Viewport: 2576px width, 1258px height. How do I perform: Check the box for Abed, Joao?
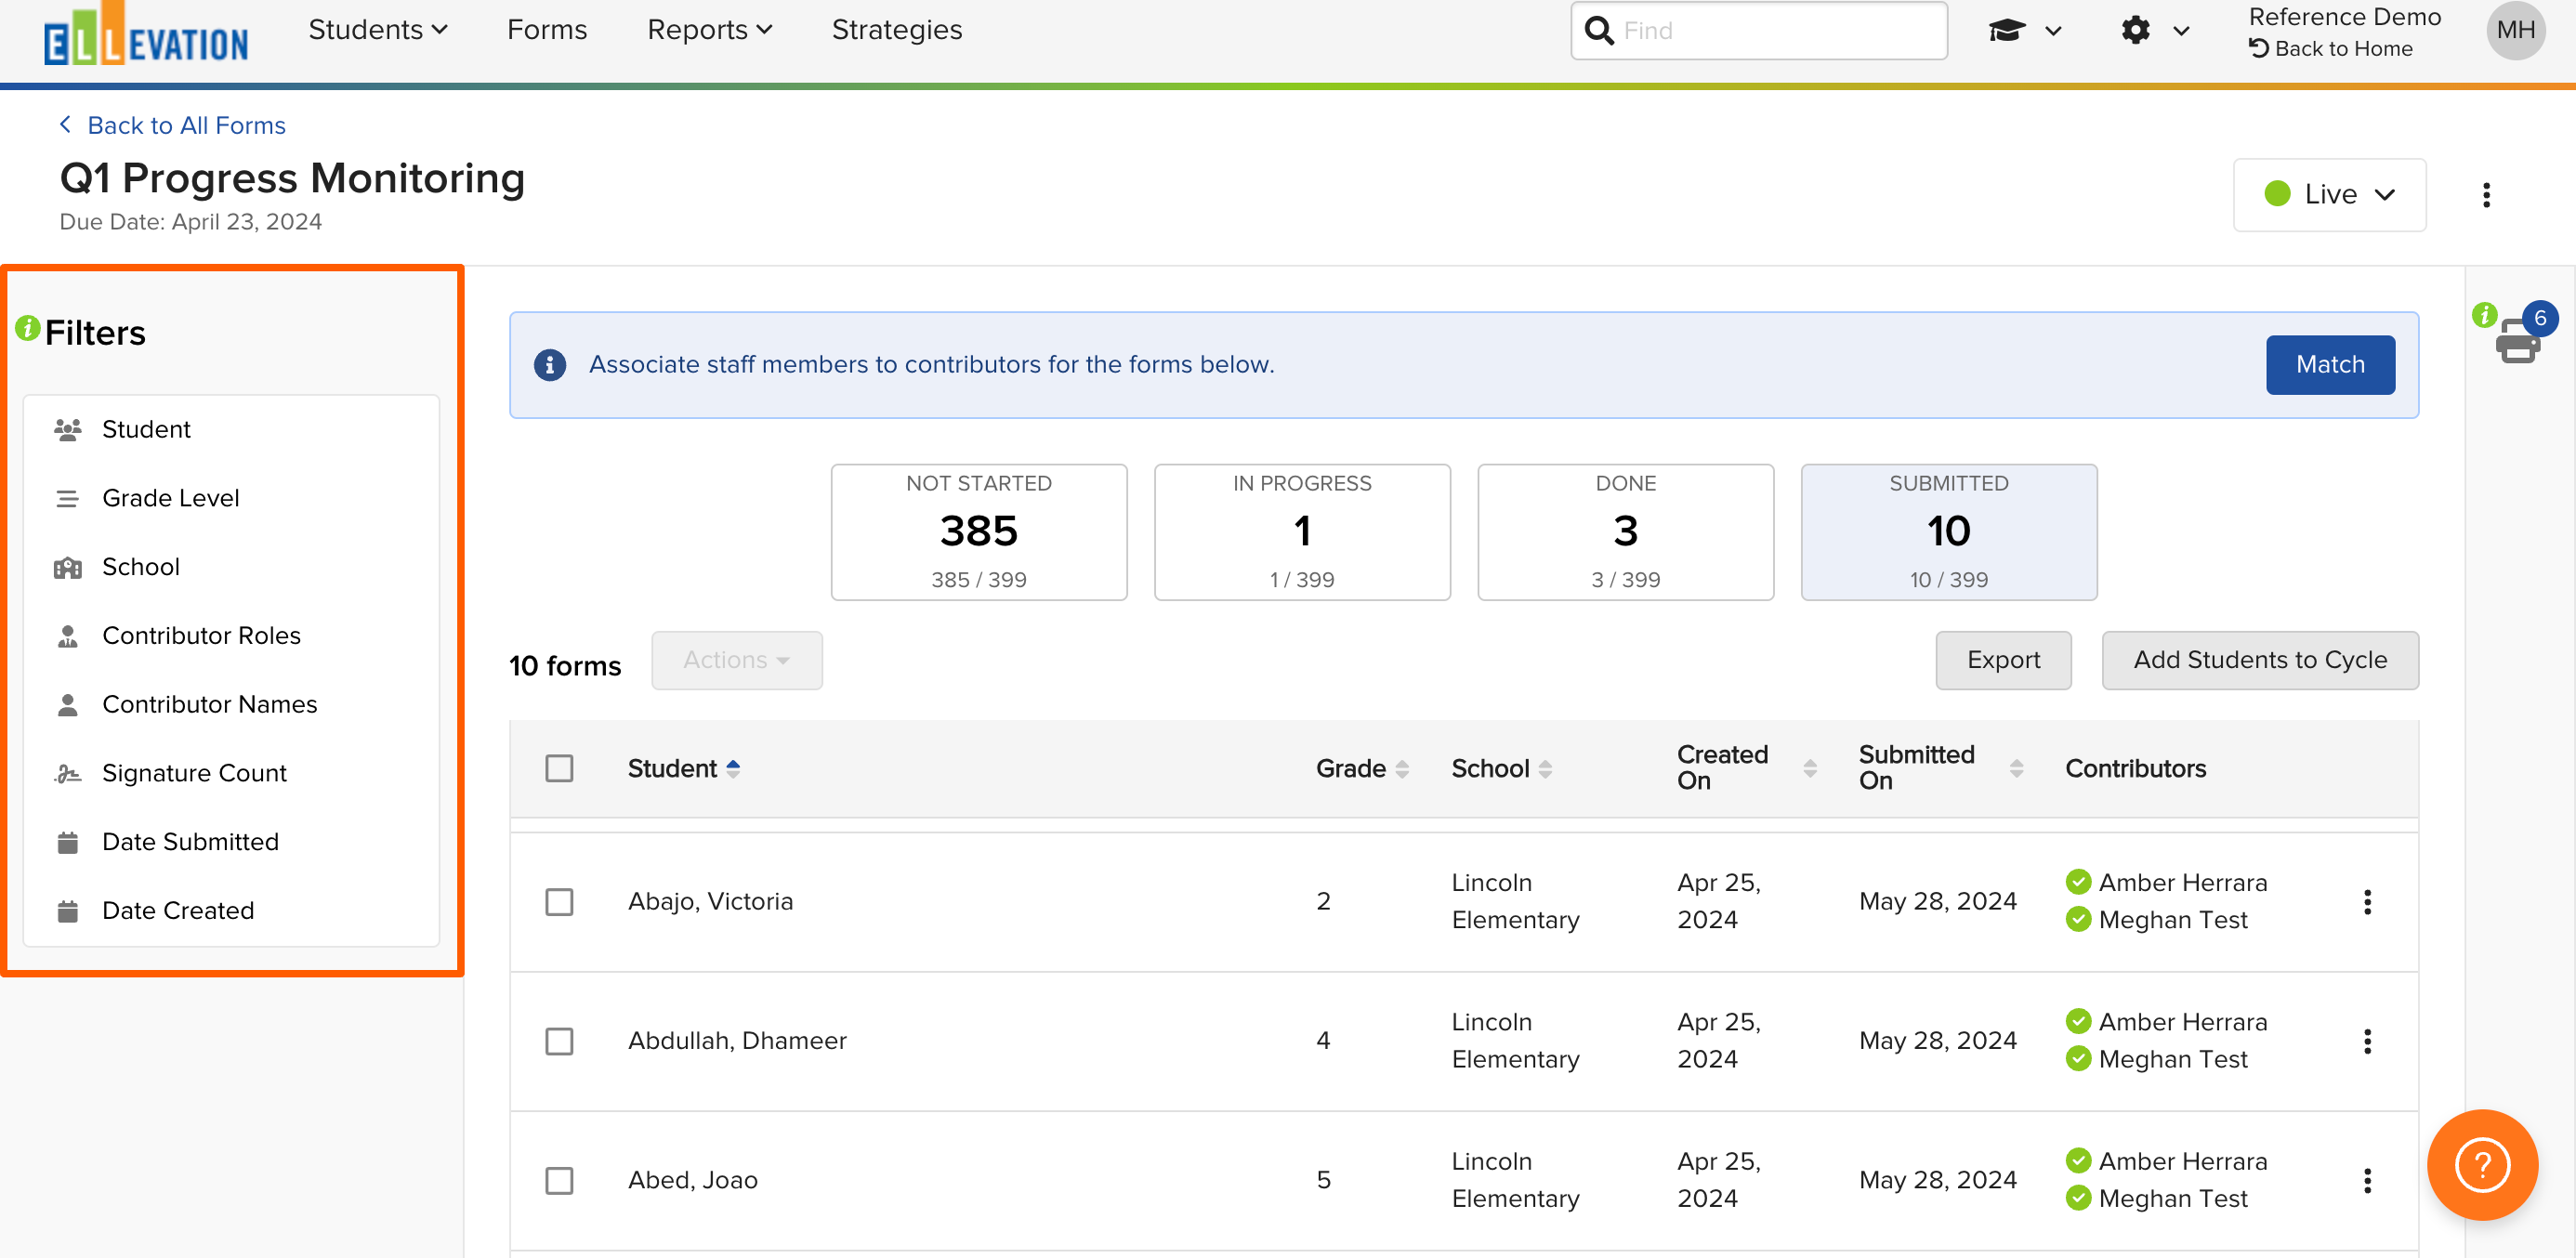559,1181
